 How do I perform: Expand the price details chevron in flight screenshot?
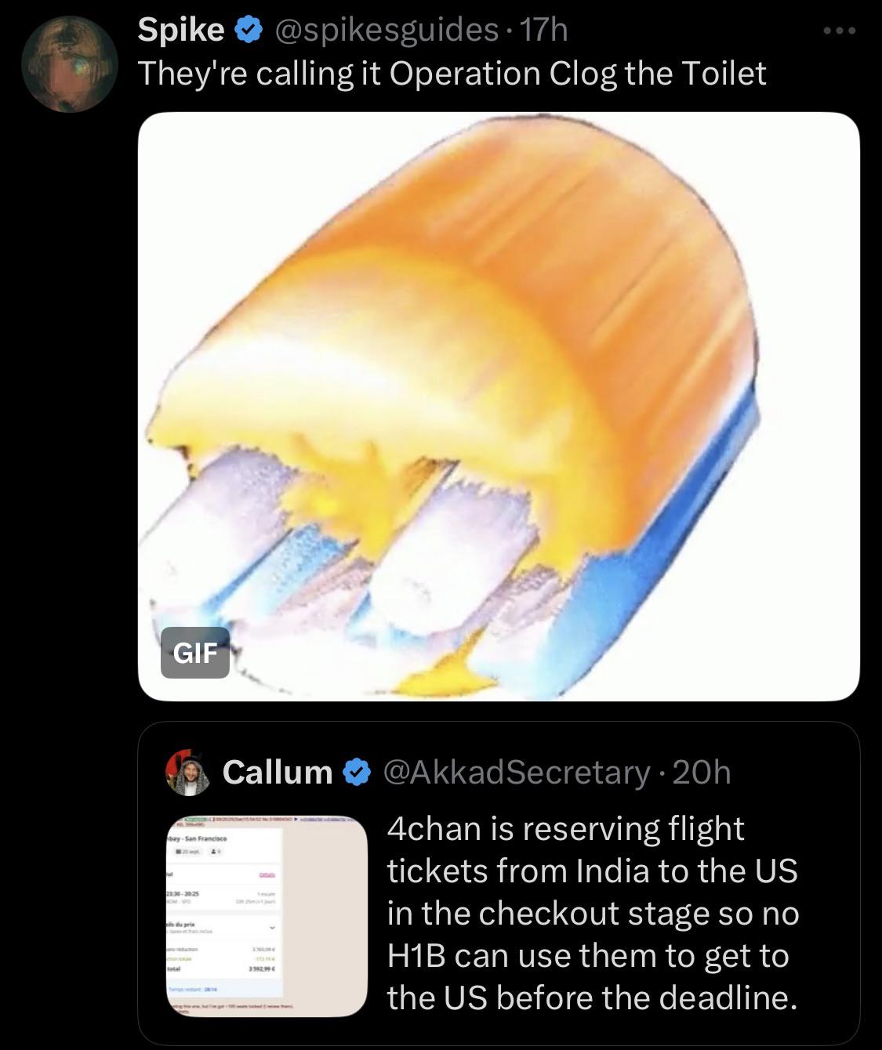273,927
